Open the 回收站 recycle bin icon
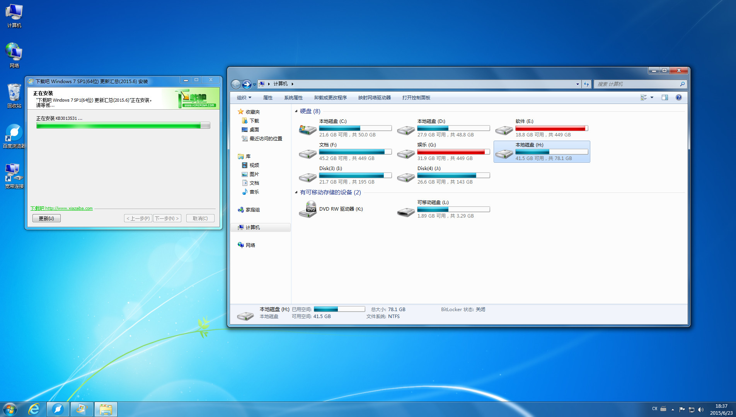 (14, 96)
